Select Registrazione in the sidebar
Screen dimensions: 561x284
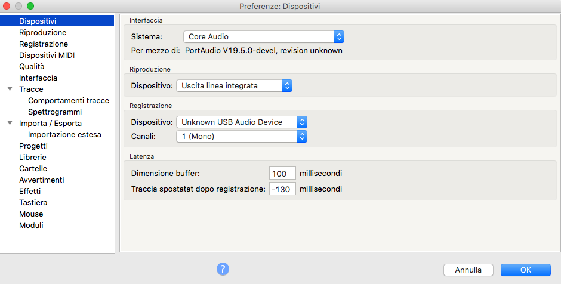click(44, 44)
